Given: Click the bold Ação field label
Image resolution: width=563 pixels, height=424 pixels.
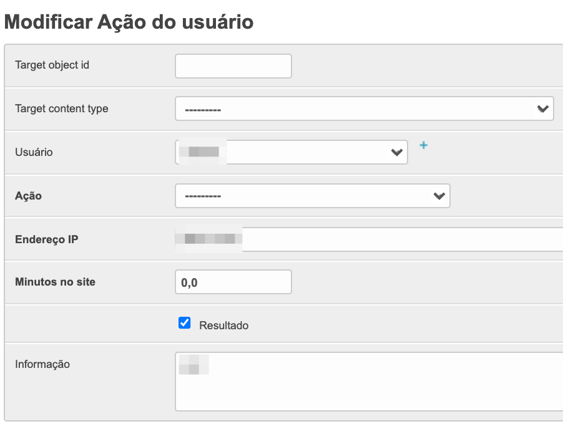Looking at the screenshot, I should 28,196.
